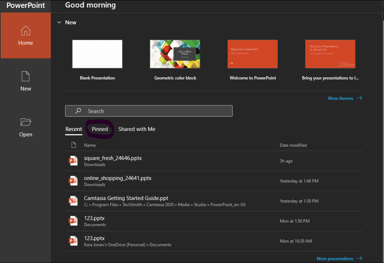Select Bring your presentations to life thumbnail
This screenshot has width=384, height=263.
click(x=330, y=54)
